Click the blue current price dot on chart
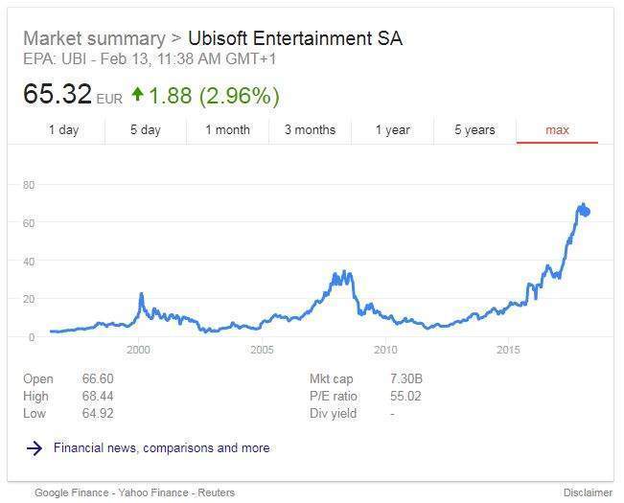 pos(586,212)
